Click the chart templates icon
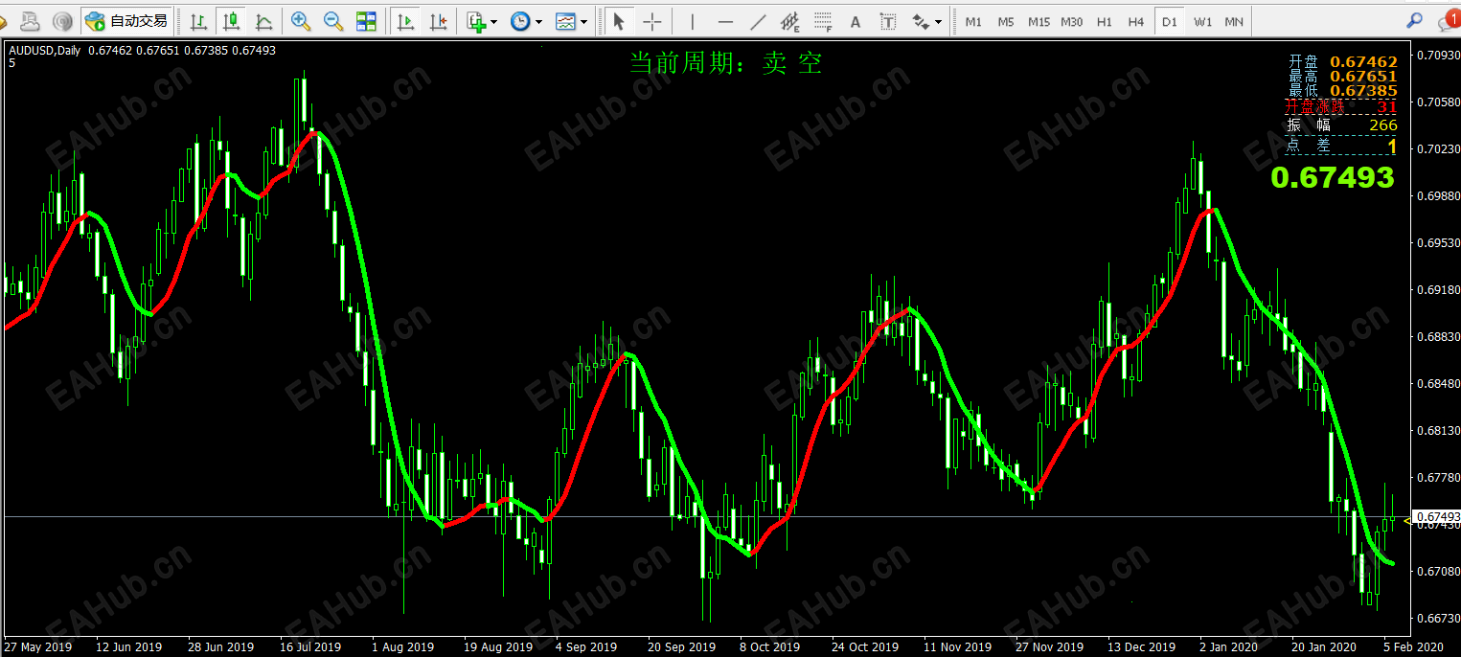 tap(565, 20)
